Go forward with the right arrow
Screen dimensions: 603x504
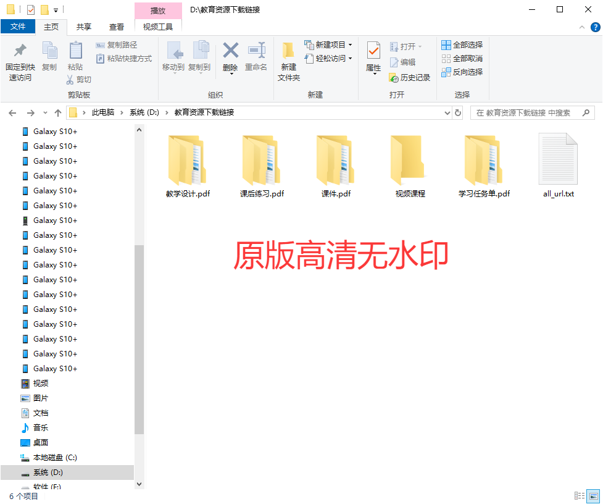pos(30,113)
